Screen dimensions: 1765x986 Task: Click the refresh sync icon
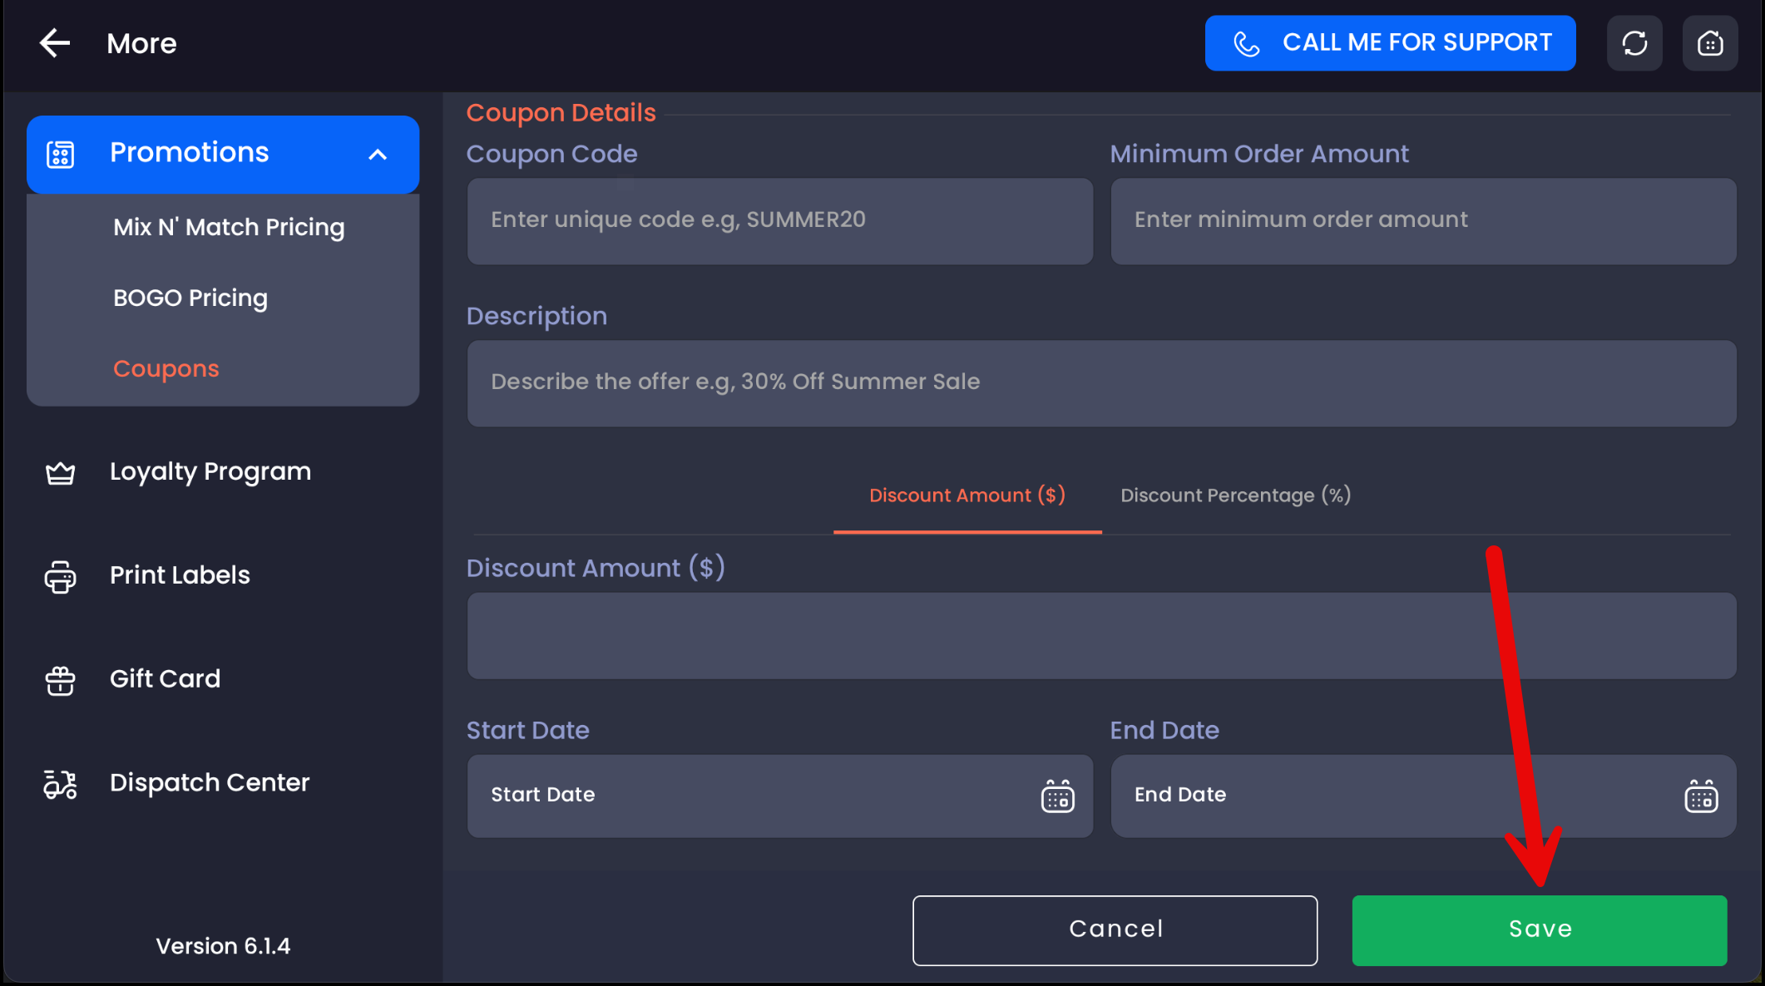click(x=1634, y=43)
